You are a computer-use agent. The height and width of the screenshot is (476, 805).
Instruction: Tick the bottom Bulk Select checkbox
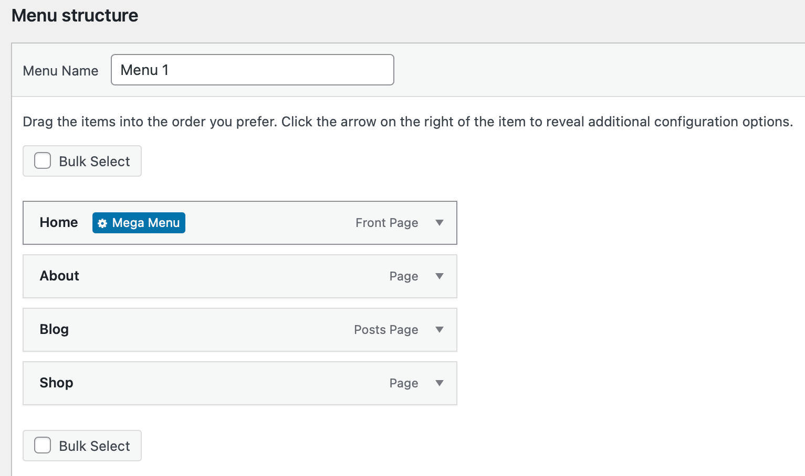click(43, 445)
